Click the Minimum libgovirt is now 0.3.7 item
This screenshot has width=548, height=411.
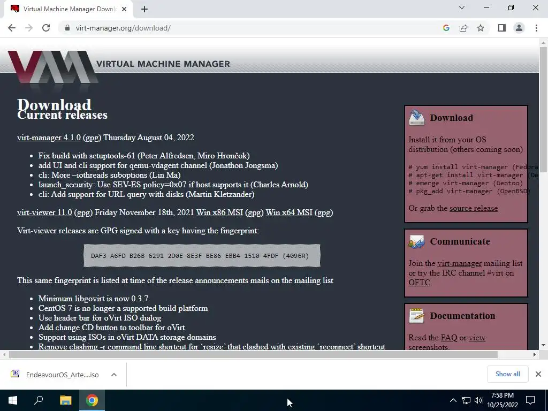[93, 299]
